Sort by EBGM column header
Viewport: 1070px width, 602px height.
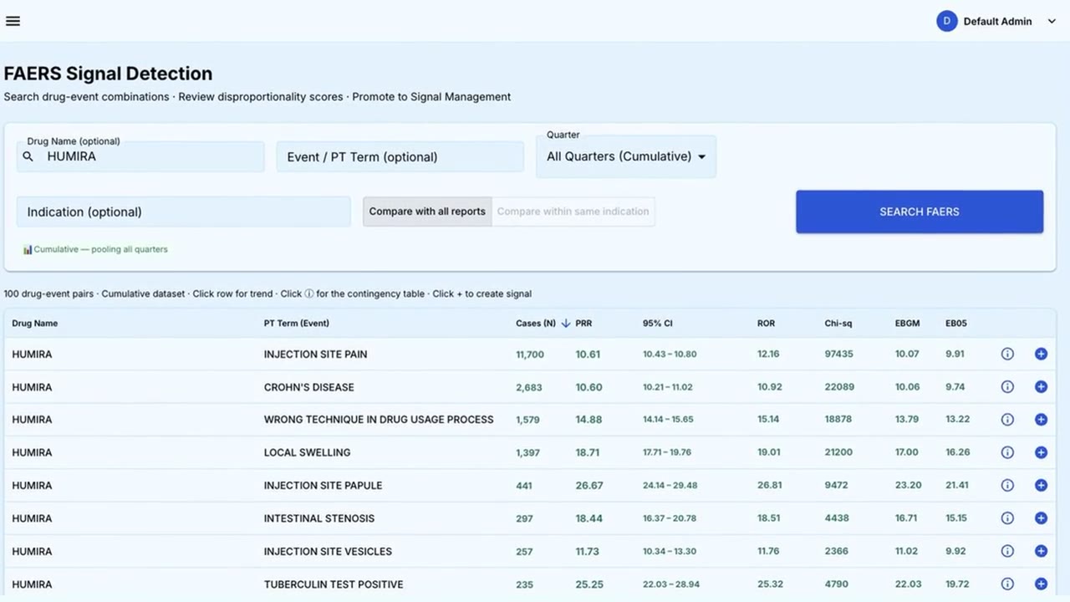click(x=907, y=324)
